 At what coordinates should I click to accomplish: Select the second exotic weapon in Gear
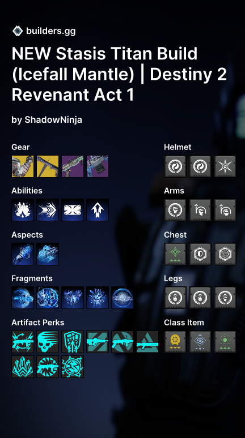click(48, 166)
